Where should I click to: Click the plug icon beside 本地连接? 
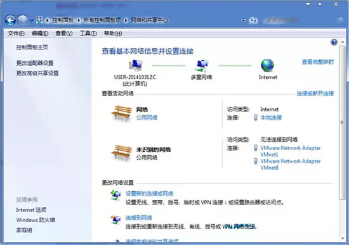click(x=256, y=118)
